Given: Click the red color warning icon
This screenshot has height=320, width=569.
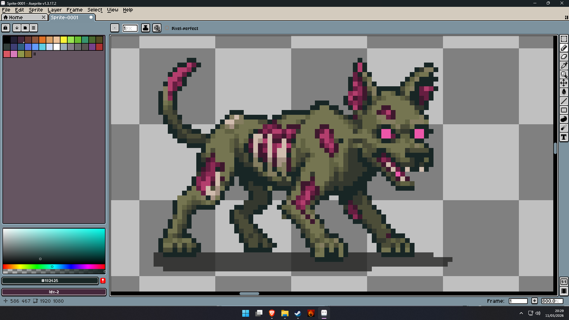Looking at the screenshot, I should (103, 281).
